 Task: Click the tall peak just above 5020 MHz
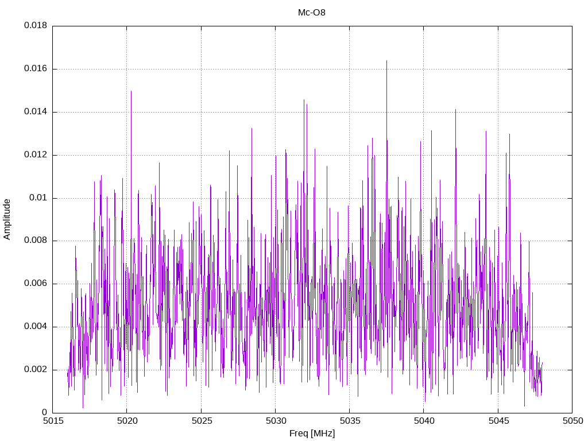[131, 92]
